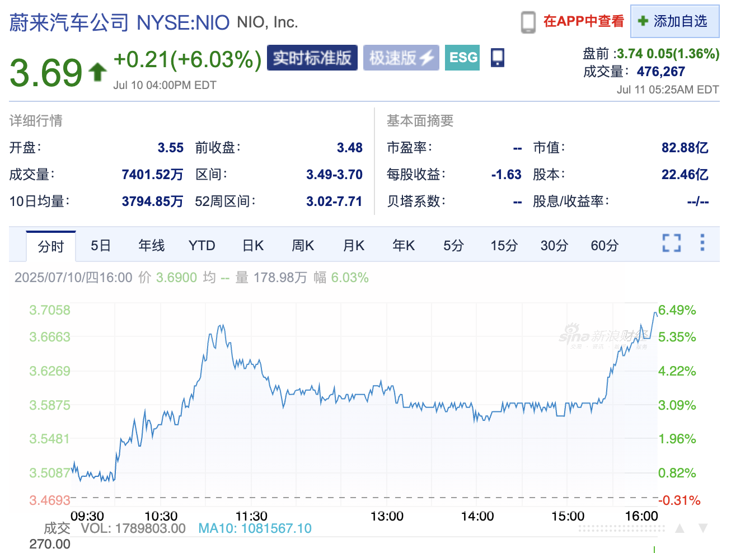Switch to 年K chart tab
This screenshot has width=731, height=553.
tap(404, 246)
